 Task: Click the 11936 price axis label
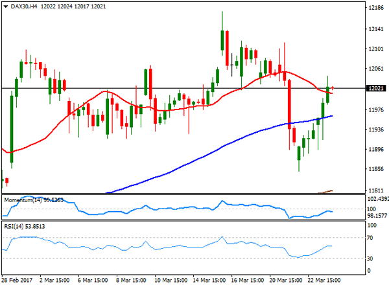point(376,130)
